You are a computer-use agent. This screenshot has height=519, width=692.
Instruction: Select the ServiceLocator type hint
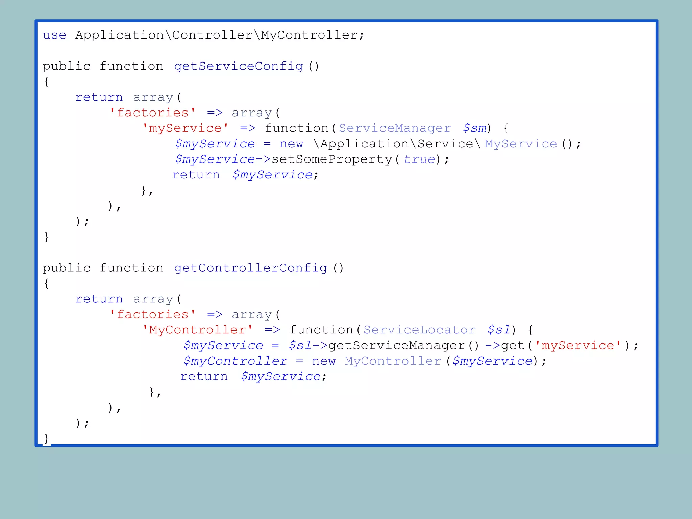(419, 330)
